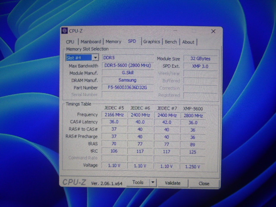This screenshot has width=276, height=207.
Task: Click the Tools button
Action: (x=138, y=182)
